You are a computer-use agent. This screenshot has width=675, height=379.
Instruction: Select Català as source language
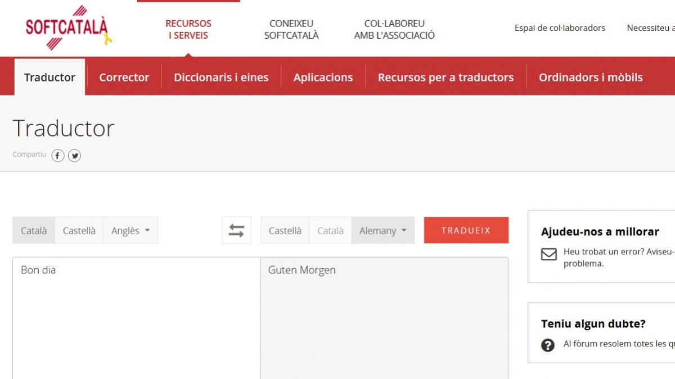click(33, 230)
